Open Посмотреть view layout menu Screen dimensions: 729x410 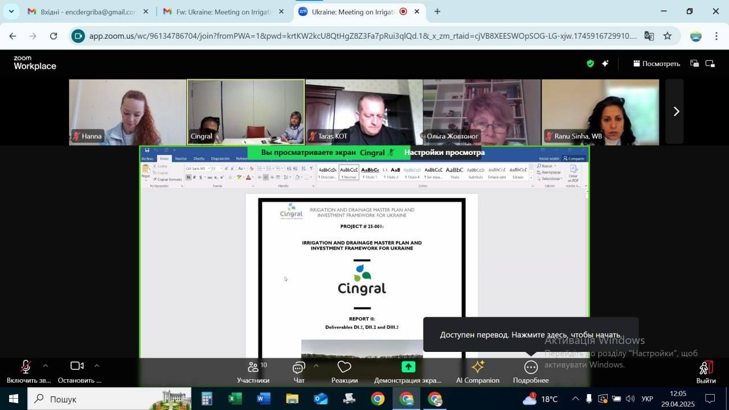(657, 64)
